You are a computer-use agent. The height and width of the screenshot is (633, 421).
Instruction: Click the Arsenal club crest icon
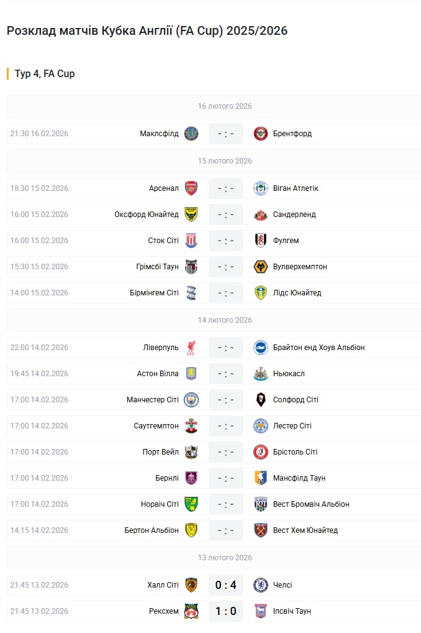coord(191,188)
